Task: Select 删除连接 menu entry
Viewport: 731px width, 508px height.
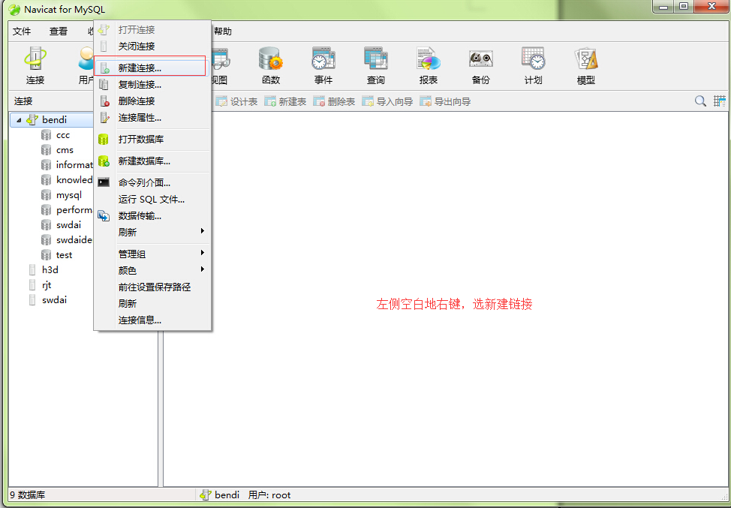Action: [152, 101]
